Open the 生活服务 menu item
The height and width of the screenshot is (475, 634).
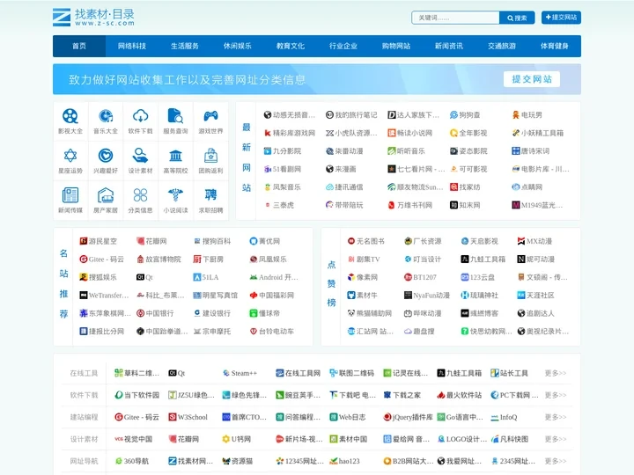(185, 46)
